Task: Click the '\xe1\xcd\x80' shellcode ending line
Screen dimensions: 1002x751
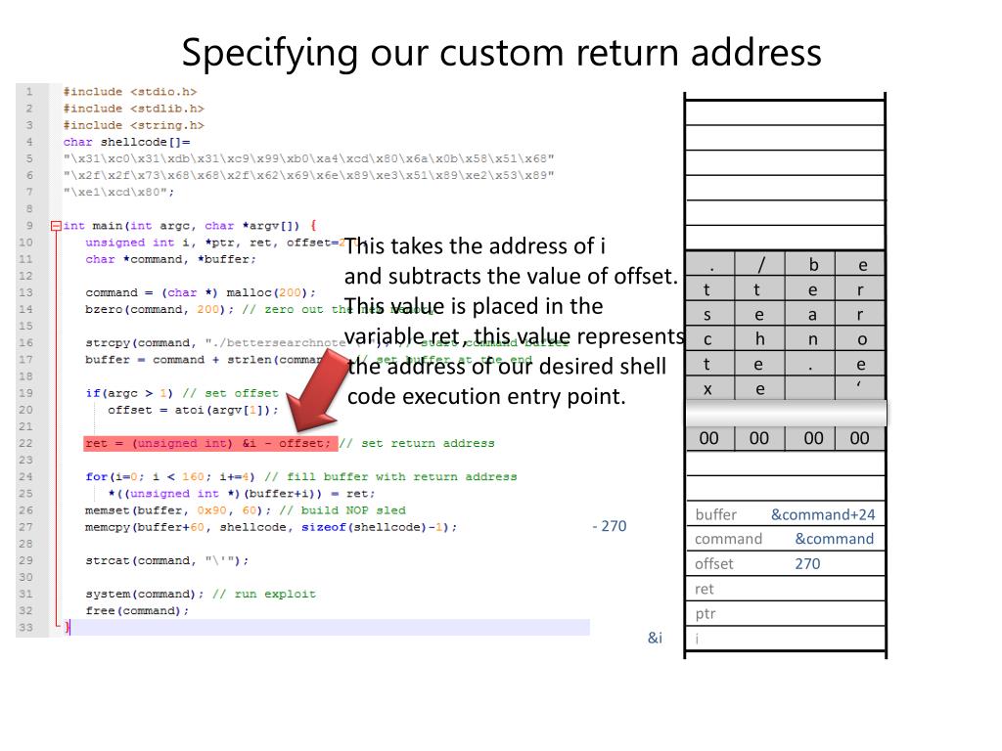Action: [x=118, y=192]
